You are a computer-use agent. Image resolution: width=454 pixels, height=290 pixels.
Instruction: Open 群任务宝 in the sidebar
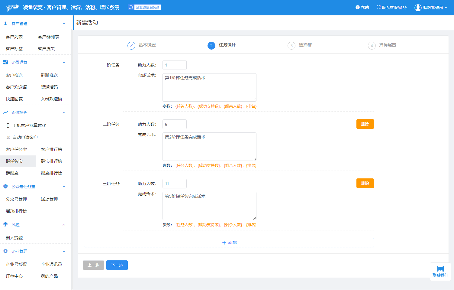pyautogui.click(x=14, y=161)
